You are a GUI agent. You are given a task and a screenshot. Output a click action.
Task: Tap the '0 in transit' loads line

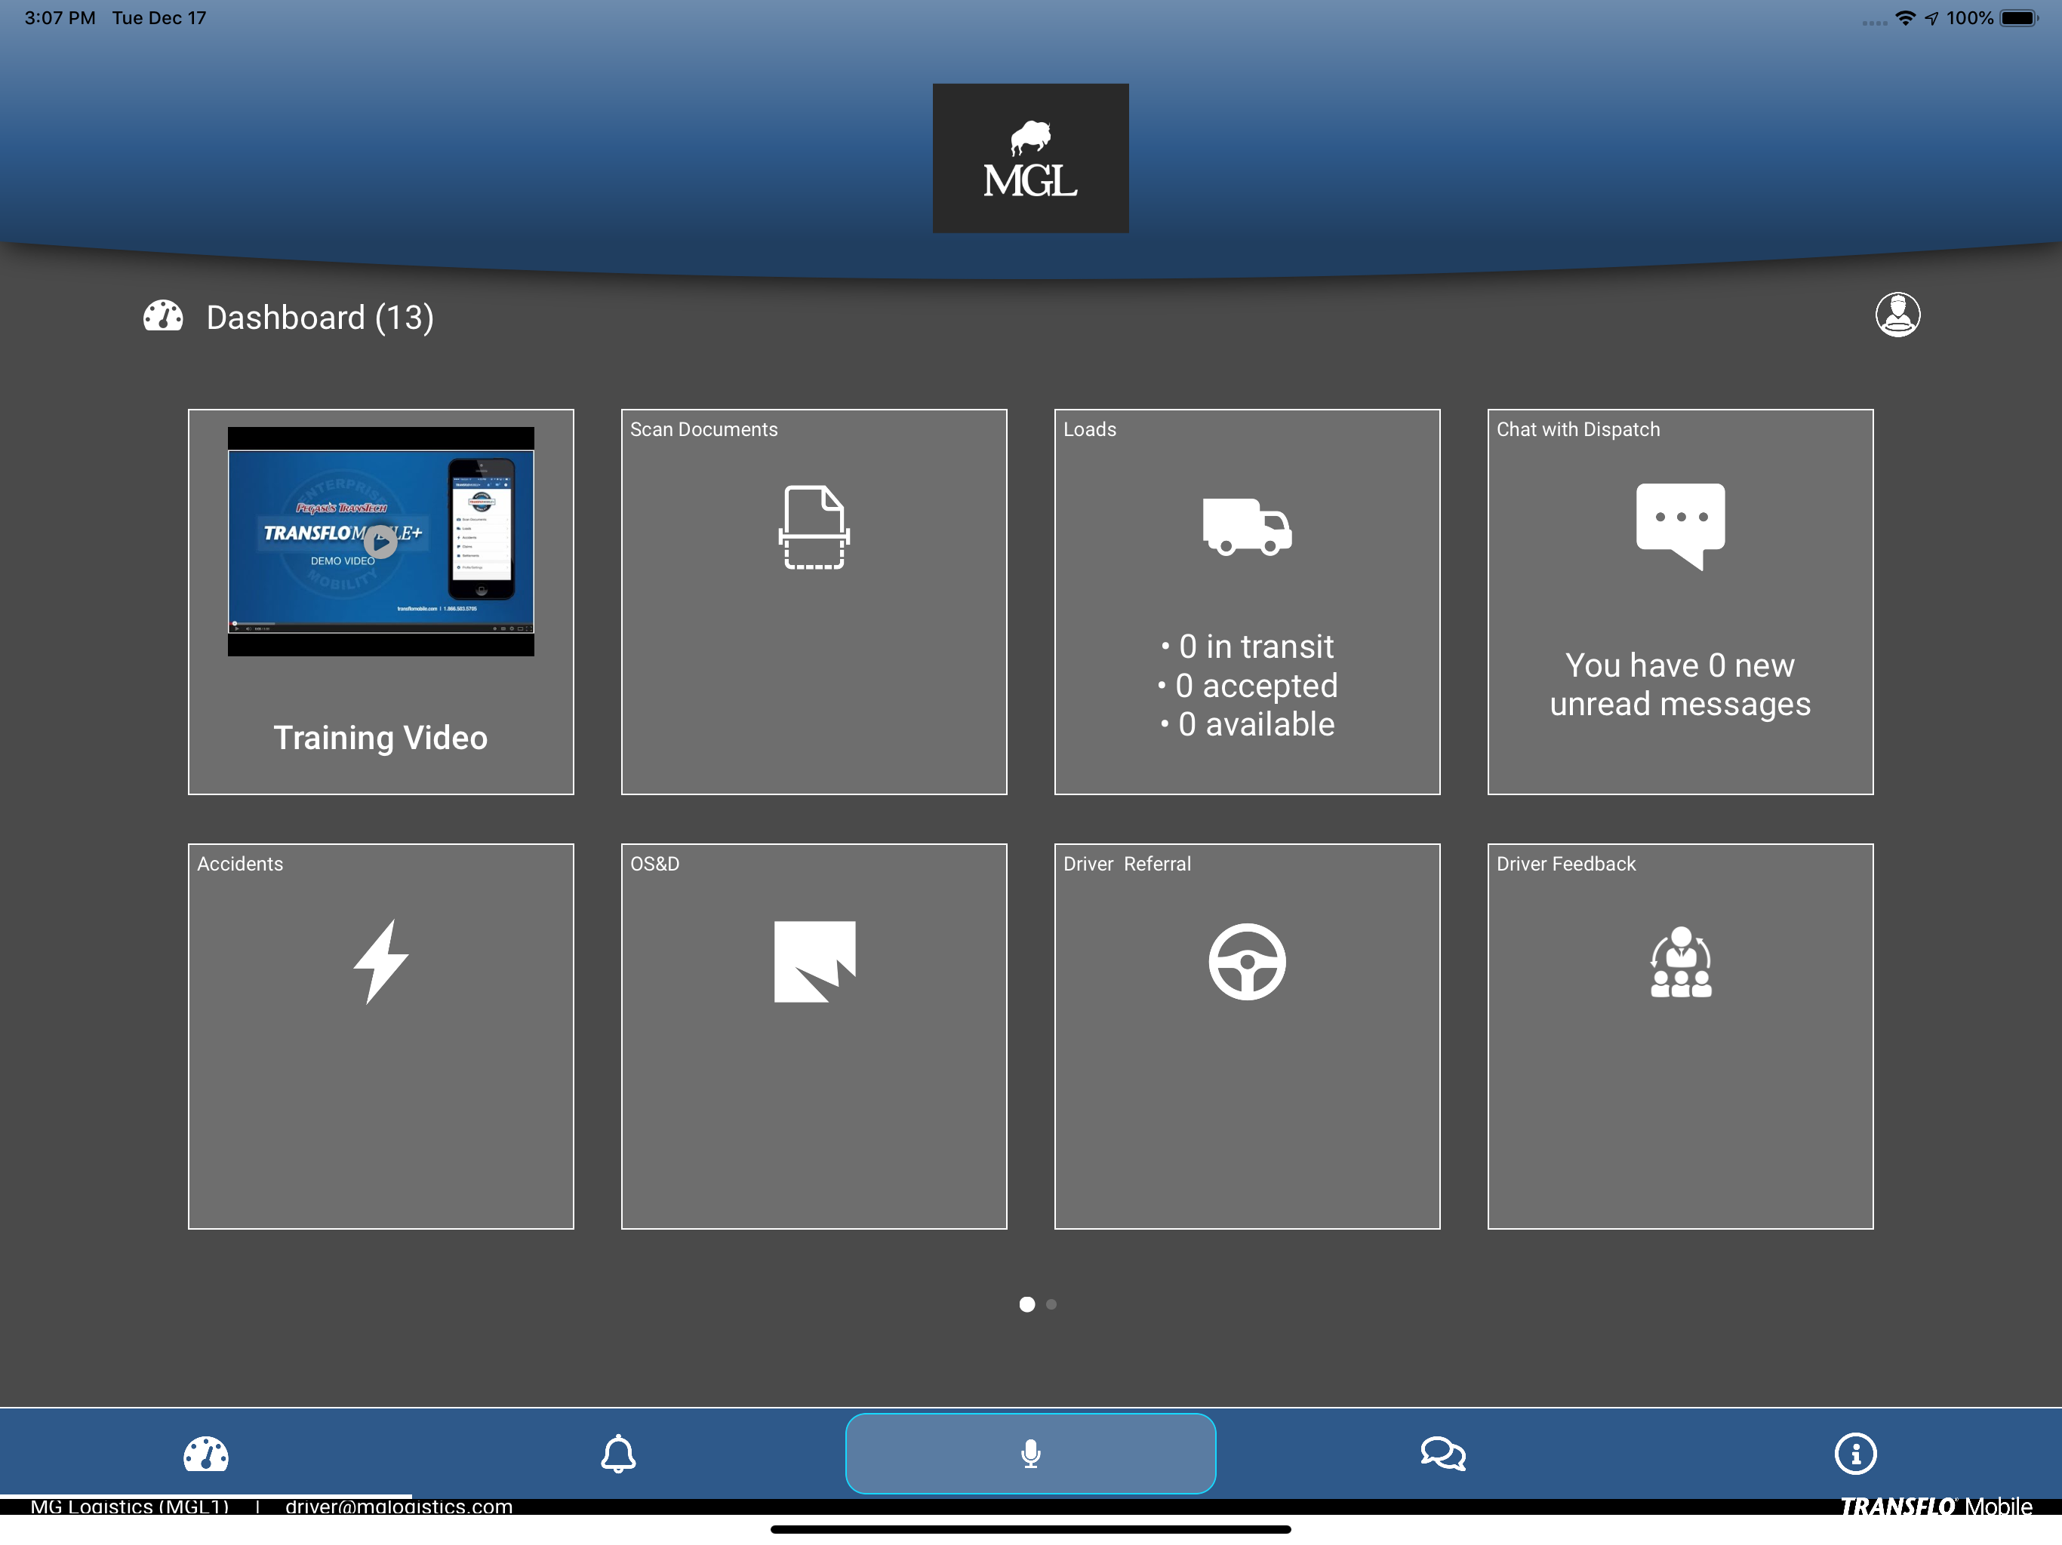1248,647
